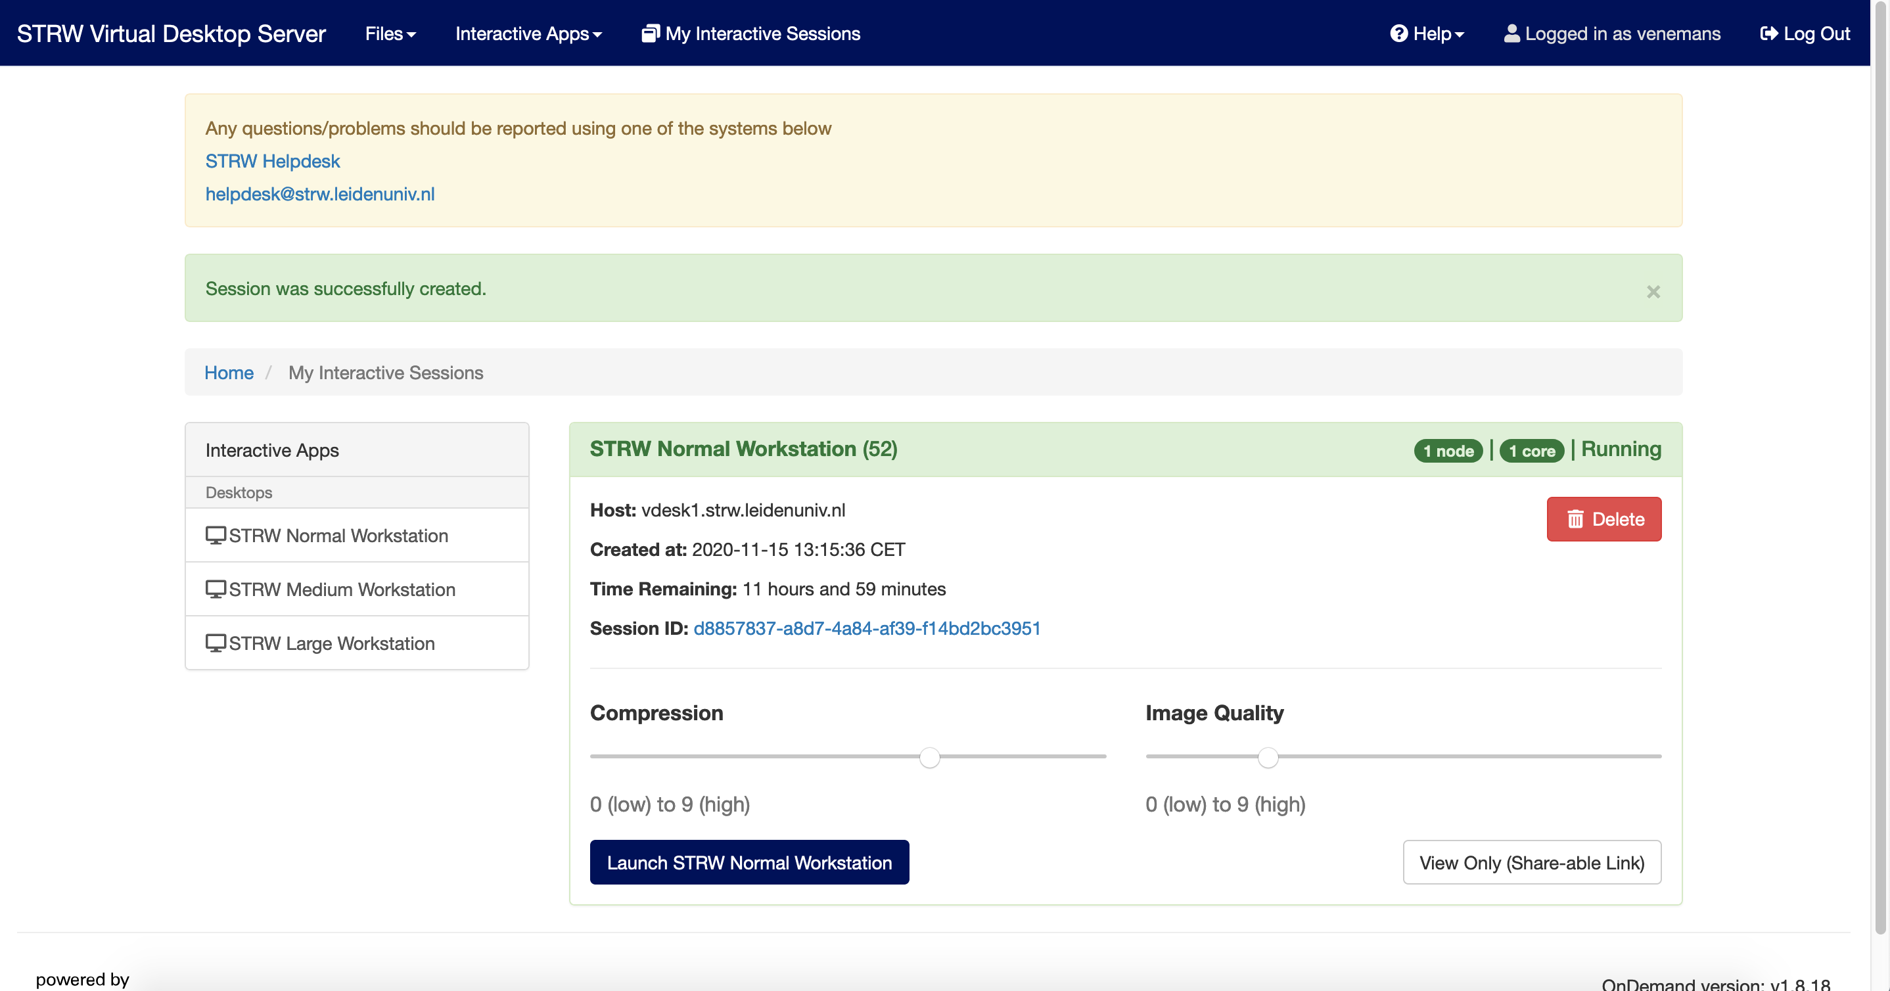Click the windows icon before My Interactive Sessions
The height and width of the screenshot is (991, 1890).
coord(650,34)
